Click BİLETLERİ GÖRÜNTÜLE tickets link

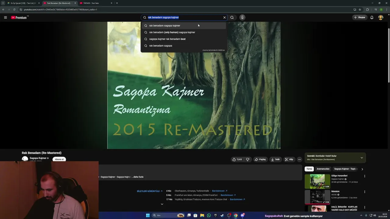[x=150, y=191]
